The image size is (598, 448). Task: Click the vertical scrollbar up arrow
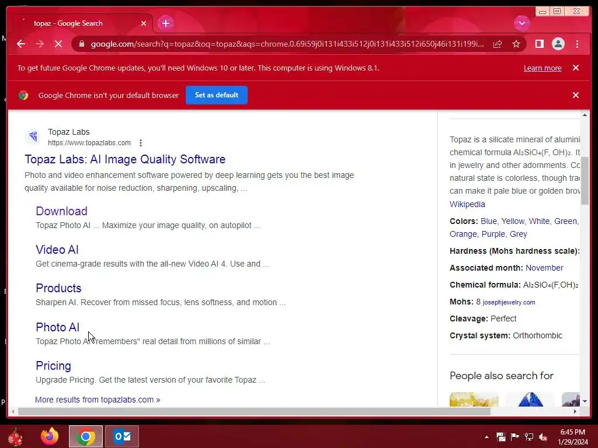tap(585, 115)
